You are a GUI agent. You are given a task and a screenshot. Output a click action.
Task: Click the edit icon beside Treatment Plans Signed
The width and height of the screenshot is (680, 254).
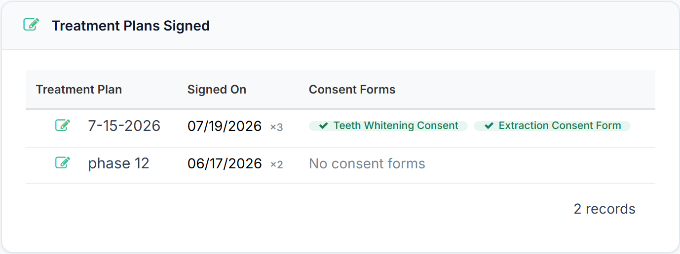click(32, 25)
